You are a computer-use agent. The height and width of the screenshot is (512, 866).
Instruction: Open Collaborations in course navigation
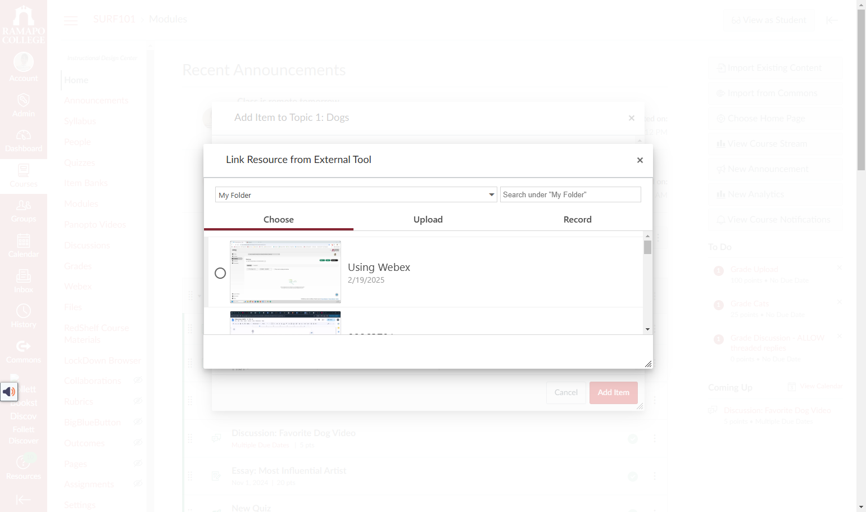pos(93,381)
